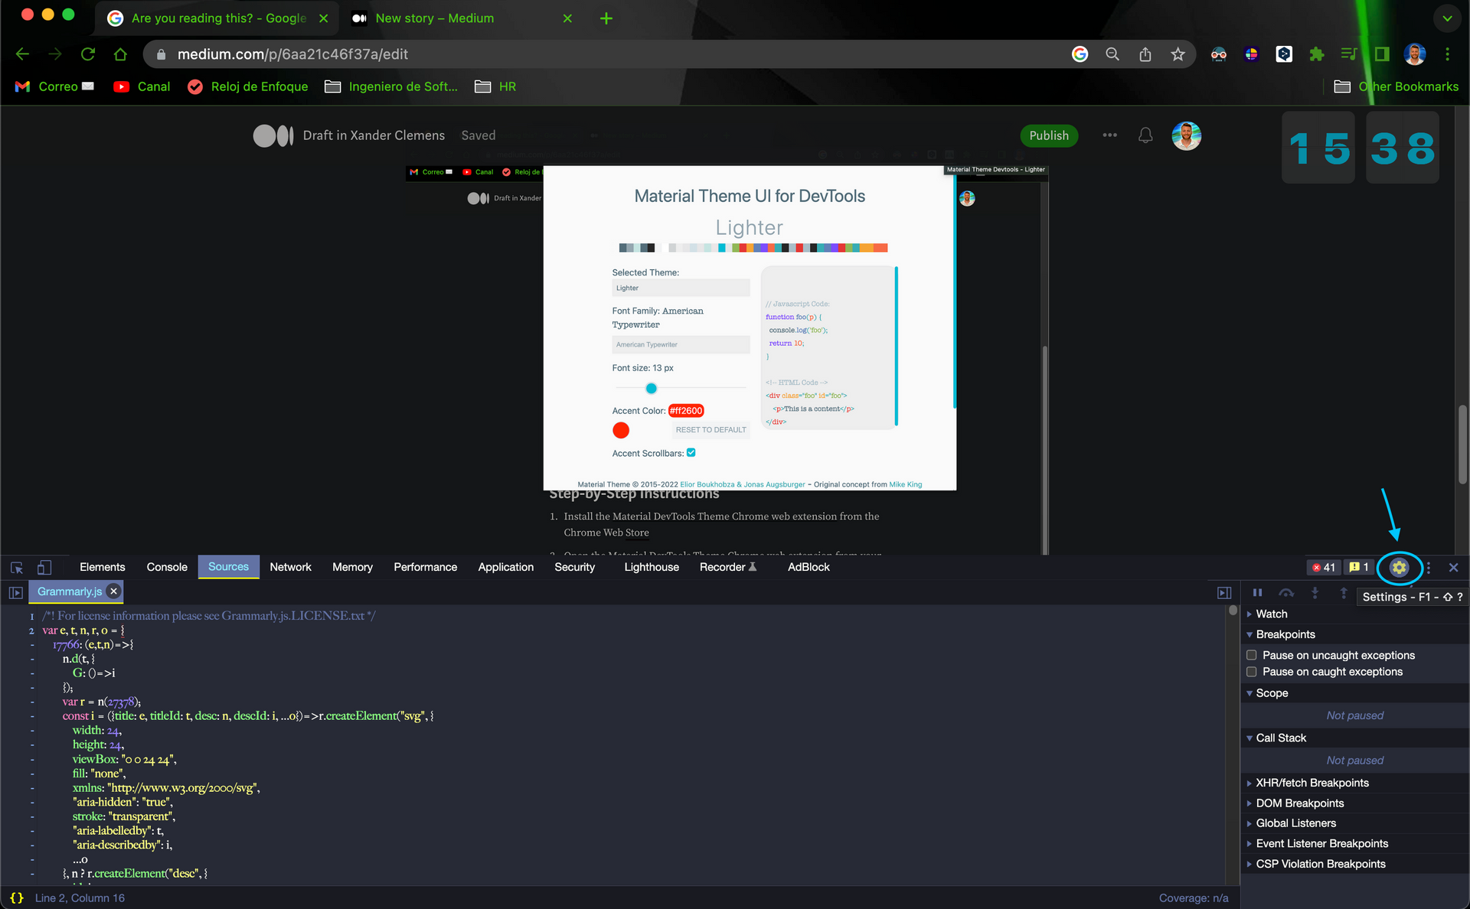Toggle Accent Scrollbars checkbox in screenshot
This screenshot has width=1470, height=909.
691,453
